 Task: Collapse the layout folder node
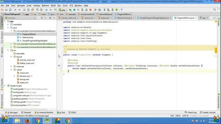point(11,57)
